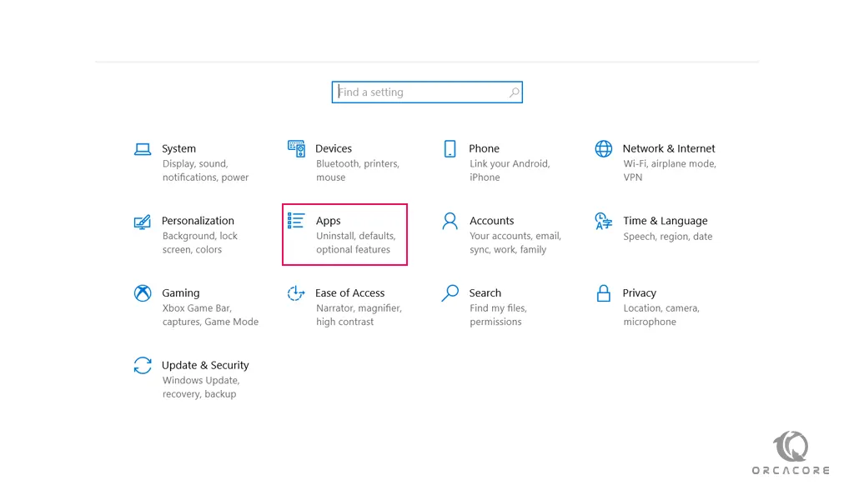The width and height of the screenshot is (854, 500).
Task: Click the Ease of Access icon
Action: click(x=296, y=293)
